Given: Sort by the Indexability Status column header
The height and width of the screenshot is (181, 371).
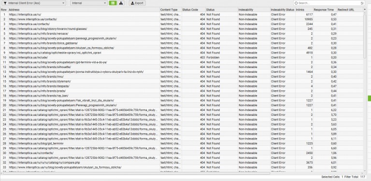Looking at the screenshot, I should (283, 10).
